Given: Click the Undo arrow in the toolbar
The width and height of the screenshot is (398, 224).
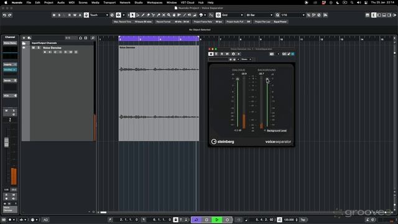Looking at the screenshot, I should coord(4,15).
